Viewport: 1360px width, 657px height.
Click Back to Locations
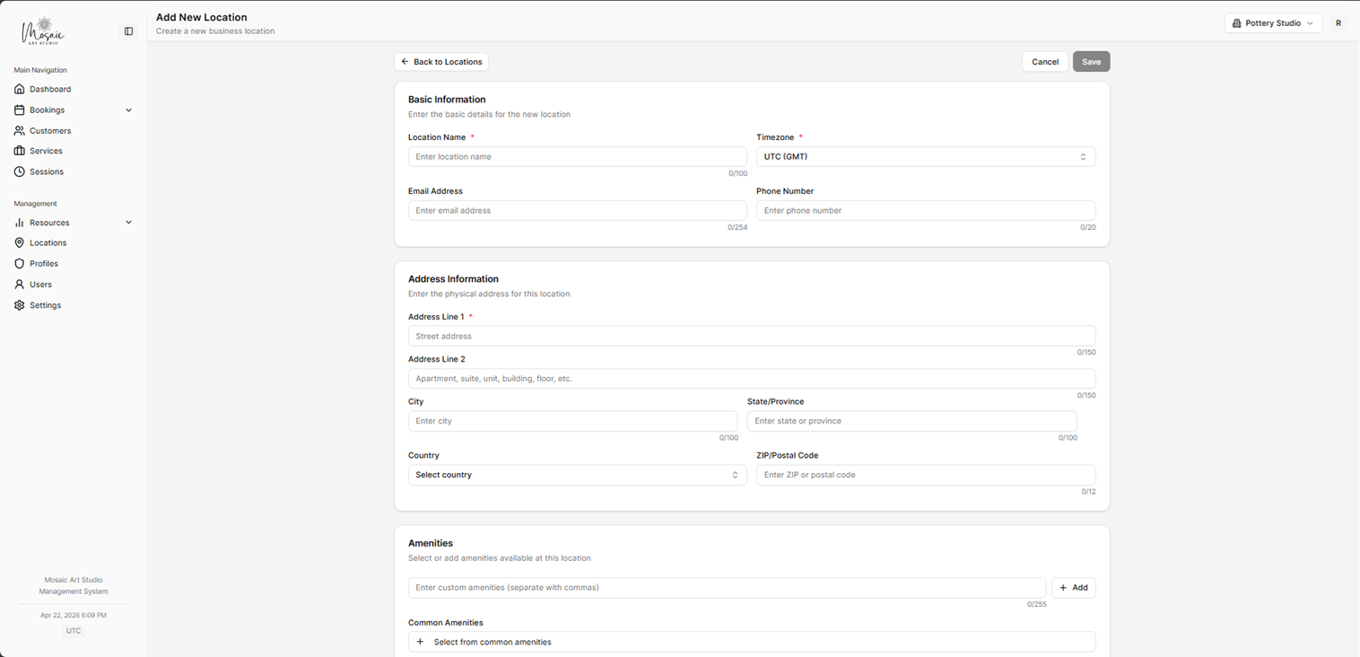point(441,61)
